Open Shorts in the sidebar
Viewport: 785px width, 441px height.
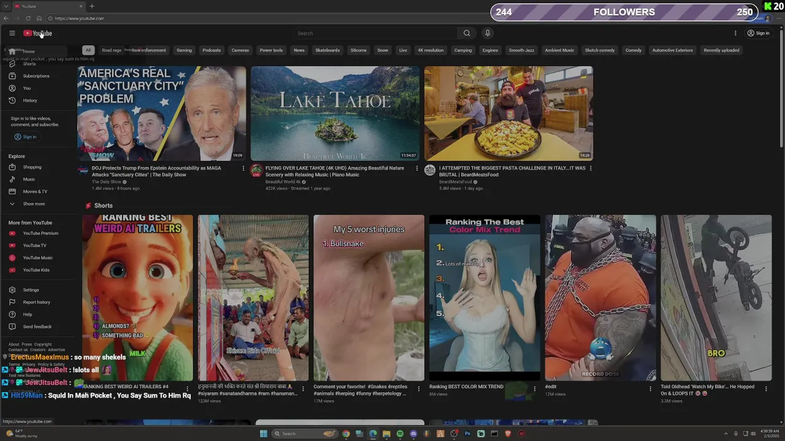(x=29, y=64)
